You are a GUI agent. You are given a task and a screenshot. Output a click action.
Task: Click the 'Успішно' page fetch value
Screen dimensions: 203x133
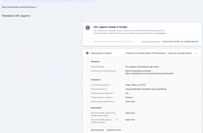point(129,97)
